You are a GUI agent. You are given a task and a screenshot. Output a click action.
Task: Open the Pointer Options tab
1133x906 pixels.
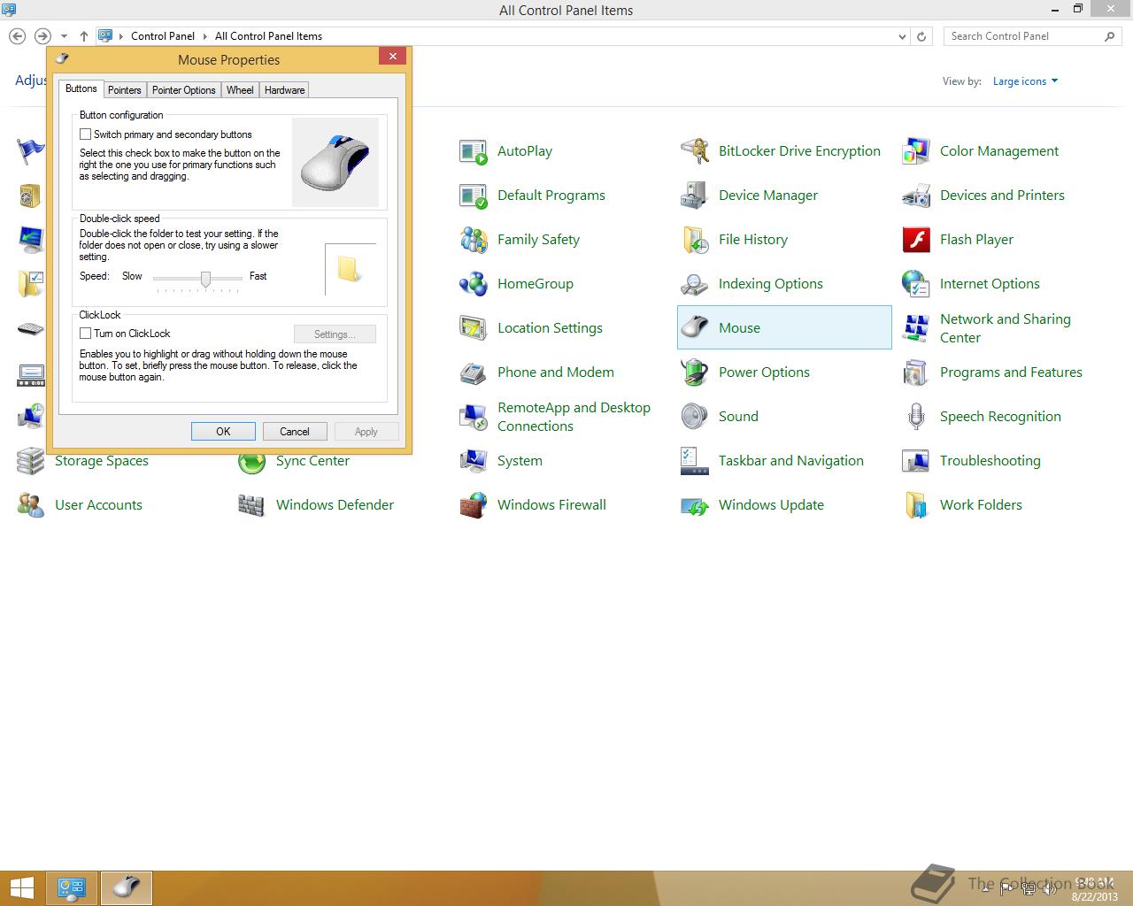pos(183,90)
